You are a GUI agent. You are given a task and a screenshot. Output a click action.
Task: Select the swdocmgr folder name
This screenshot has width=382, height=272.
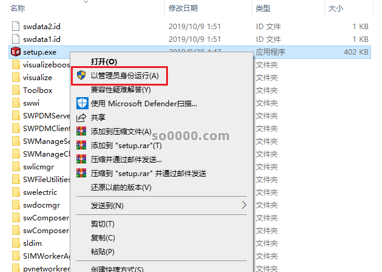pos(42,205)
